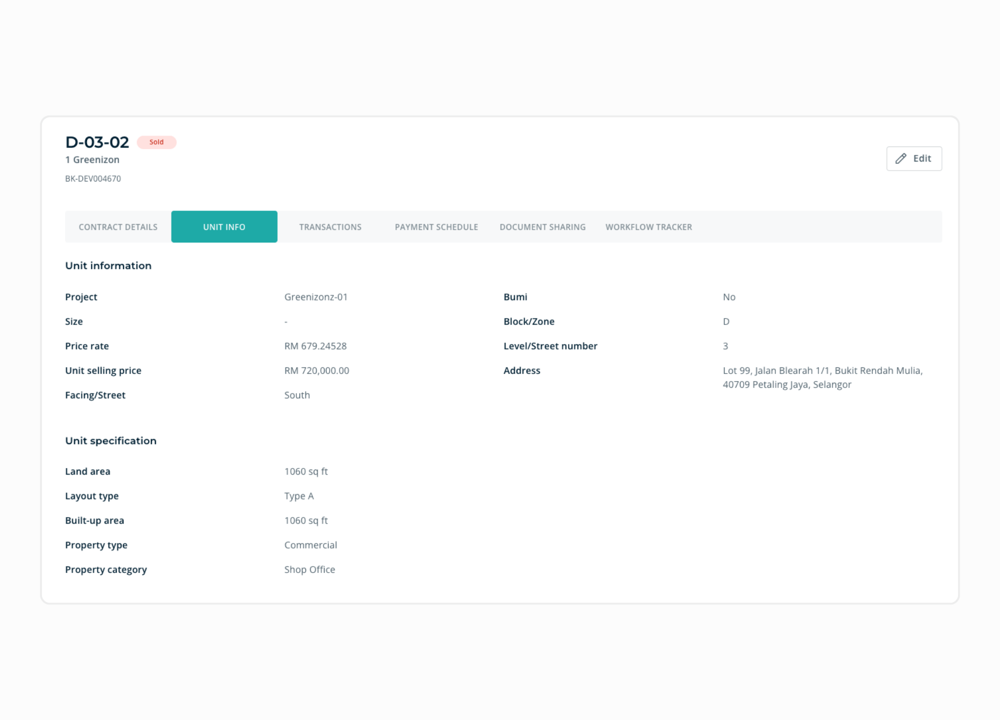Screen dimensions: 1000x720
Task: Select the Level/Street number value 3
Action: [x=725, y=346]
